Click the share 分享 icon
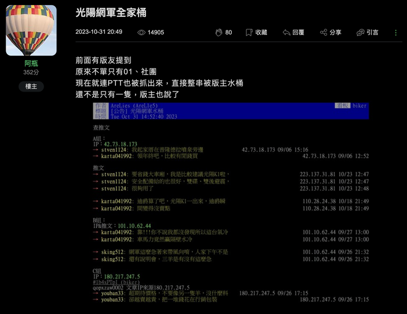407x314 pixels. [323, 32]
